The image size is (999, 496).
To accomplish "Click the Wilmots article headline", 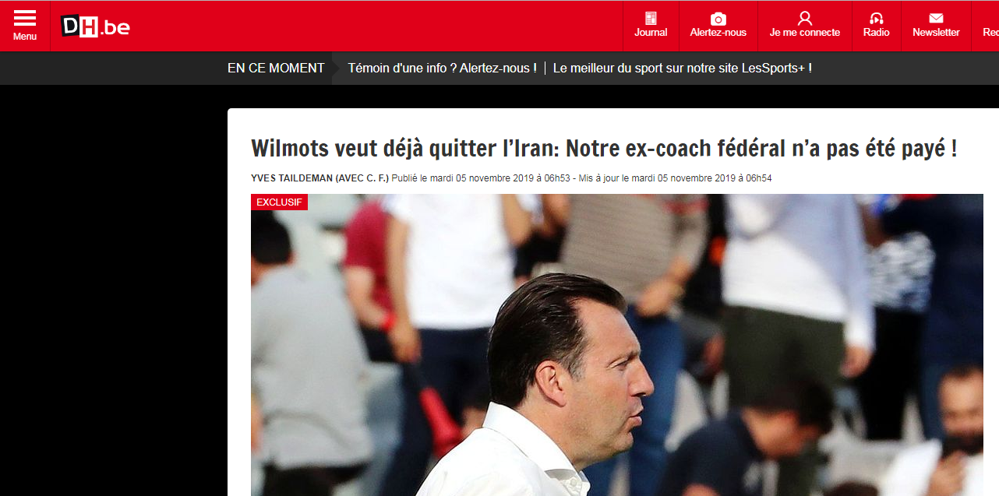I will pyautogui.click(x=604, y=148).
